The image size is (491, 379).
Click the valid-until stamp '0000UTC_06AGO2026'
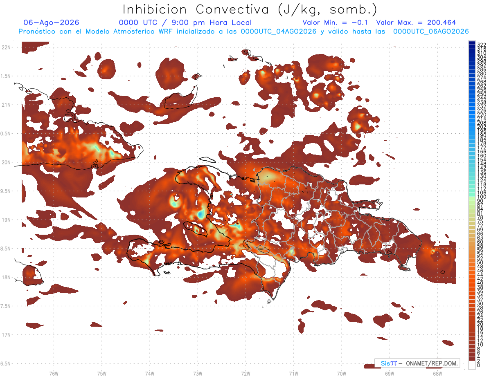431,31
